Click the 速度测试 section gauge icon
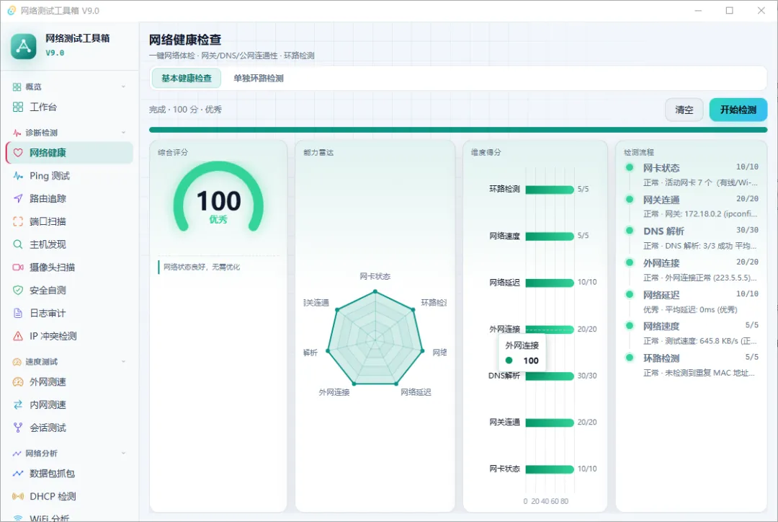 pos(17,361)
